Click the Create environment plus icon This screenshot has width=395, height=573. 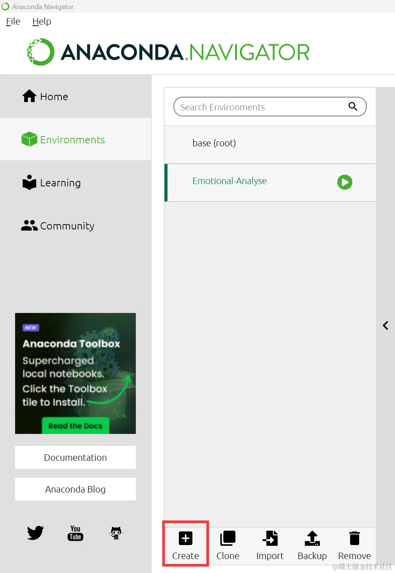pos(186,538)
